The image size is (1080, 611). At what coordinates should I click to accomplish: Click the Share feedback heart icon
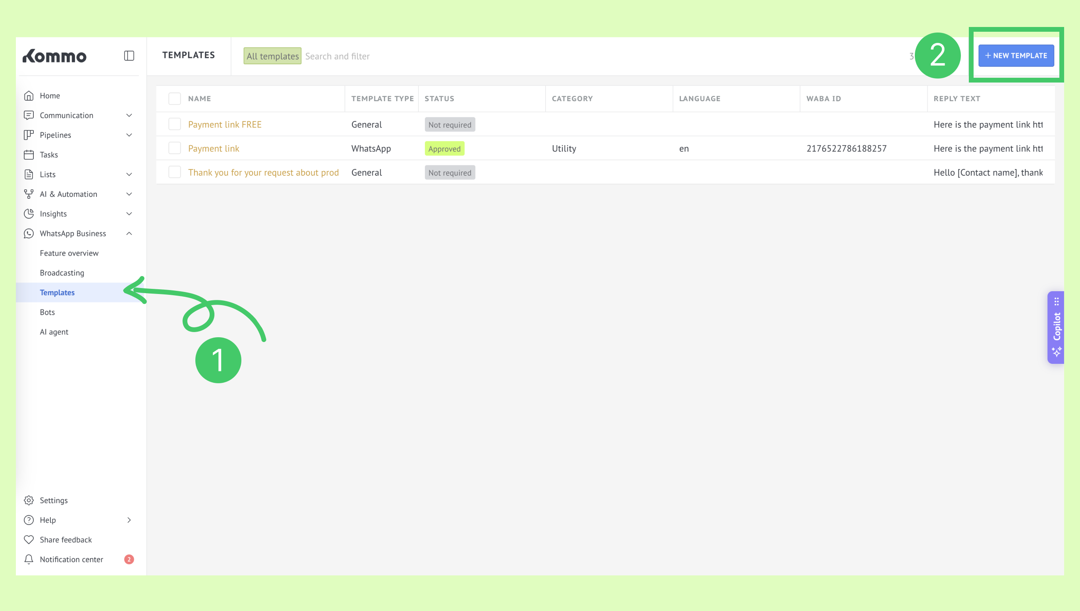tap(29, 540)
